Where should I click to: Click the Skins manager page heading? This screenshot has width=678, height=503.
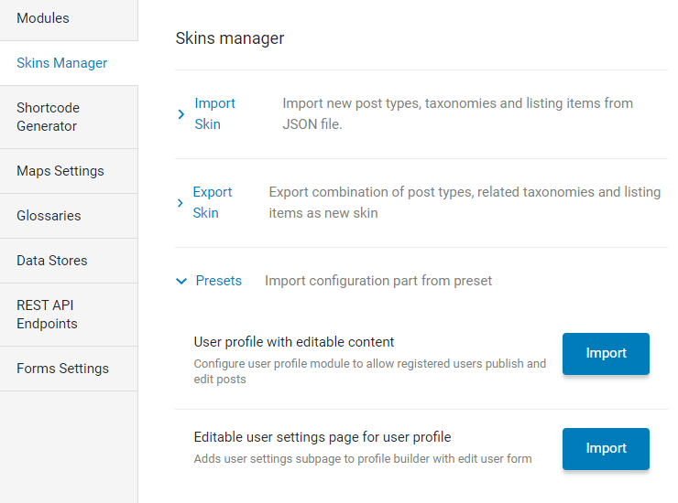[x=230, y=38]
